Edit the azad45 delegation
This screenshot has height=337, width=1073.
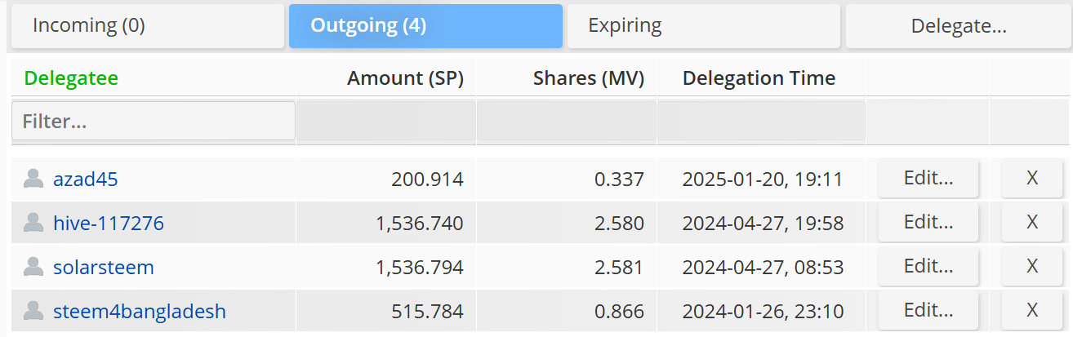tap(928, 179)
